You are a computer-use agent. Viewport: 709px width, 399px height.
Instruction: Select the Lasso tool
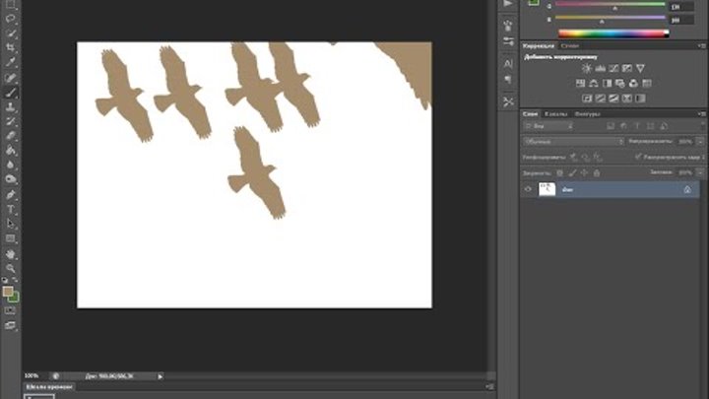(11, 17)
